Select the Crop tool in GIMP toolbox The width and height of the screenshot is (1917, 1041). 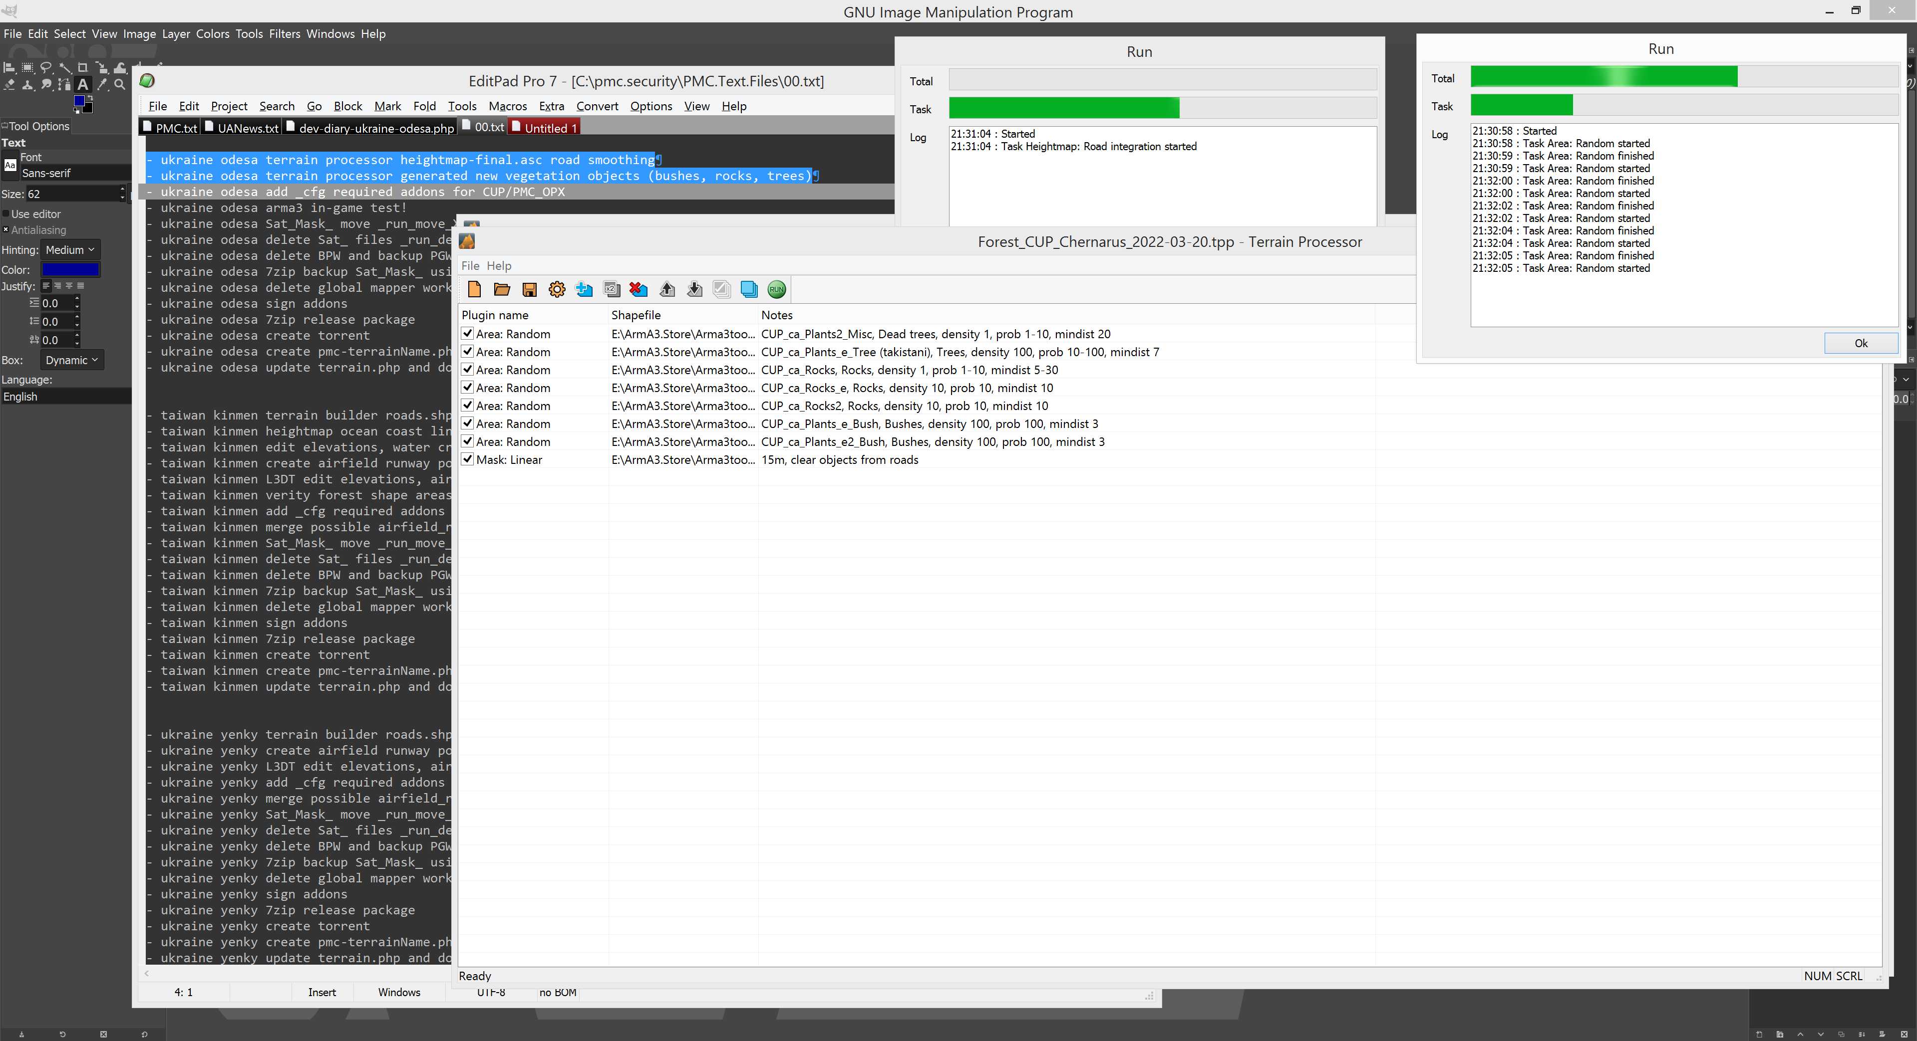point(83,68)
